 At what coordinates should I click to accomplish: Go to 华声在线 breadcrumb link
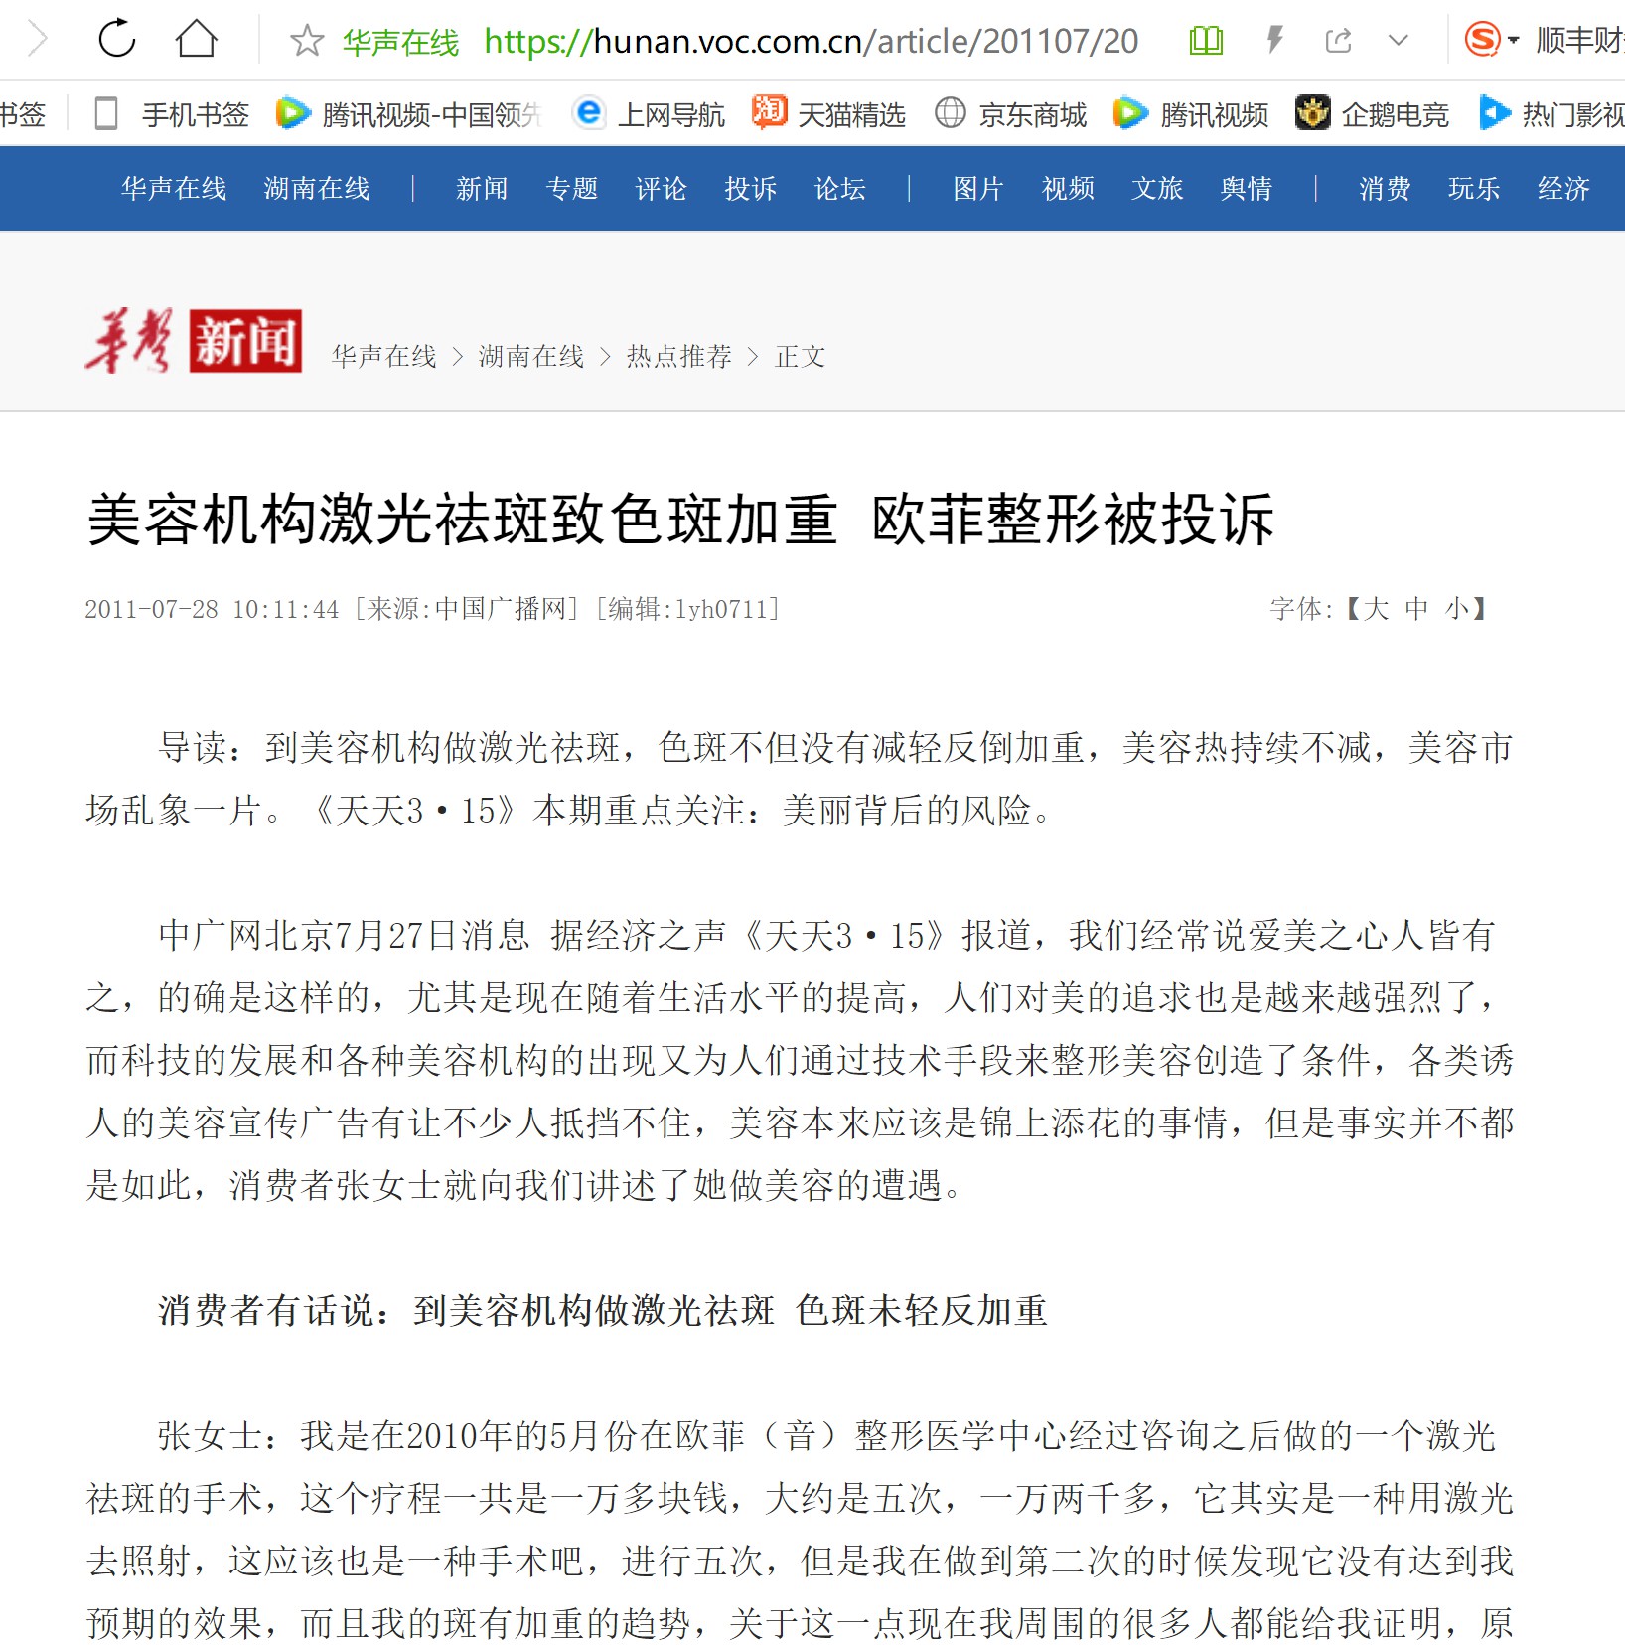tap(383, 356)
